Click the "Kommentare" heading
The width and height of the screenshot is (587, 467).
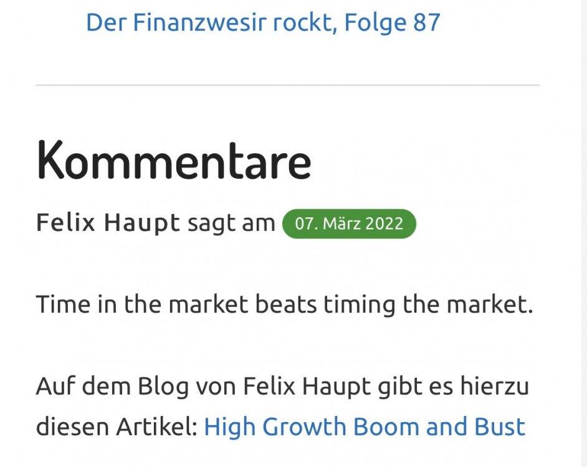click(173, 160)
